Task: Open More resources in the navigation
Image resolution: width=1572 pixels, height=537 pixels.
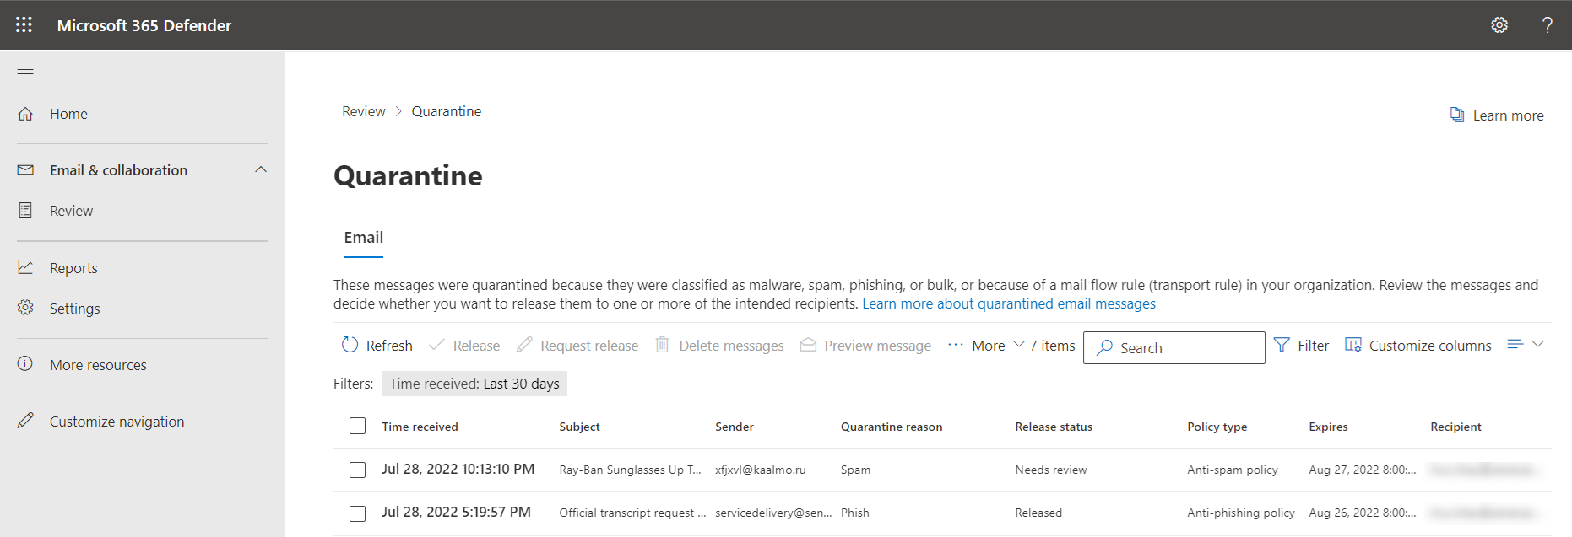Action: [x=98, y=365]
